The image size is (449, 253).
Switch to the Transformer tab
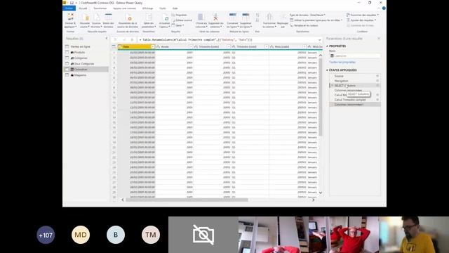(100, 8)
